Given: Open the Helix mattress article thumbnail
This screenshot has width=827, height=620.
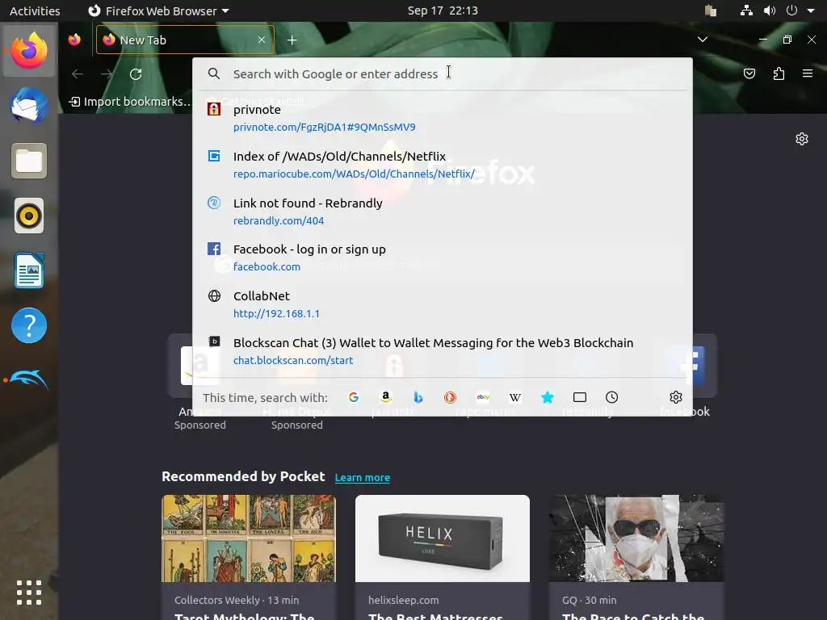Looking at the screenshot, I should (x=443, y=538).
